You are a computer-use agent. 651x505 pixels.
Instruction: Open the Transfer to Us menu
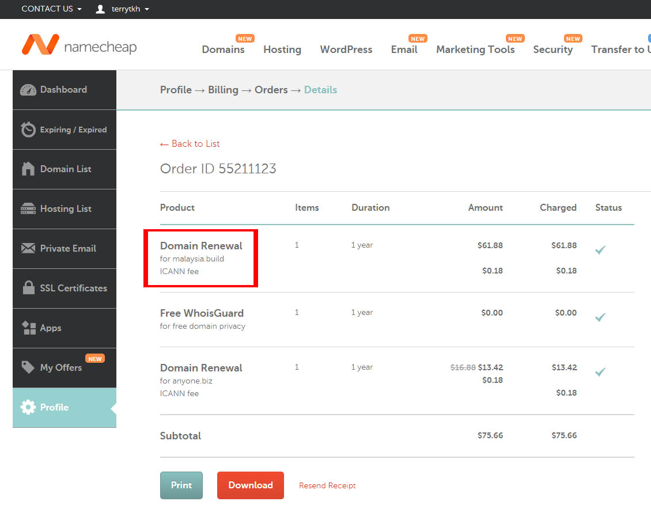pos(620,50)
